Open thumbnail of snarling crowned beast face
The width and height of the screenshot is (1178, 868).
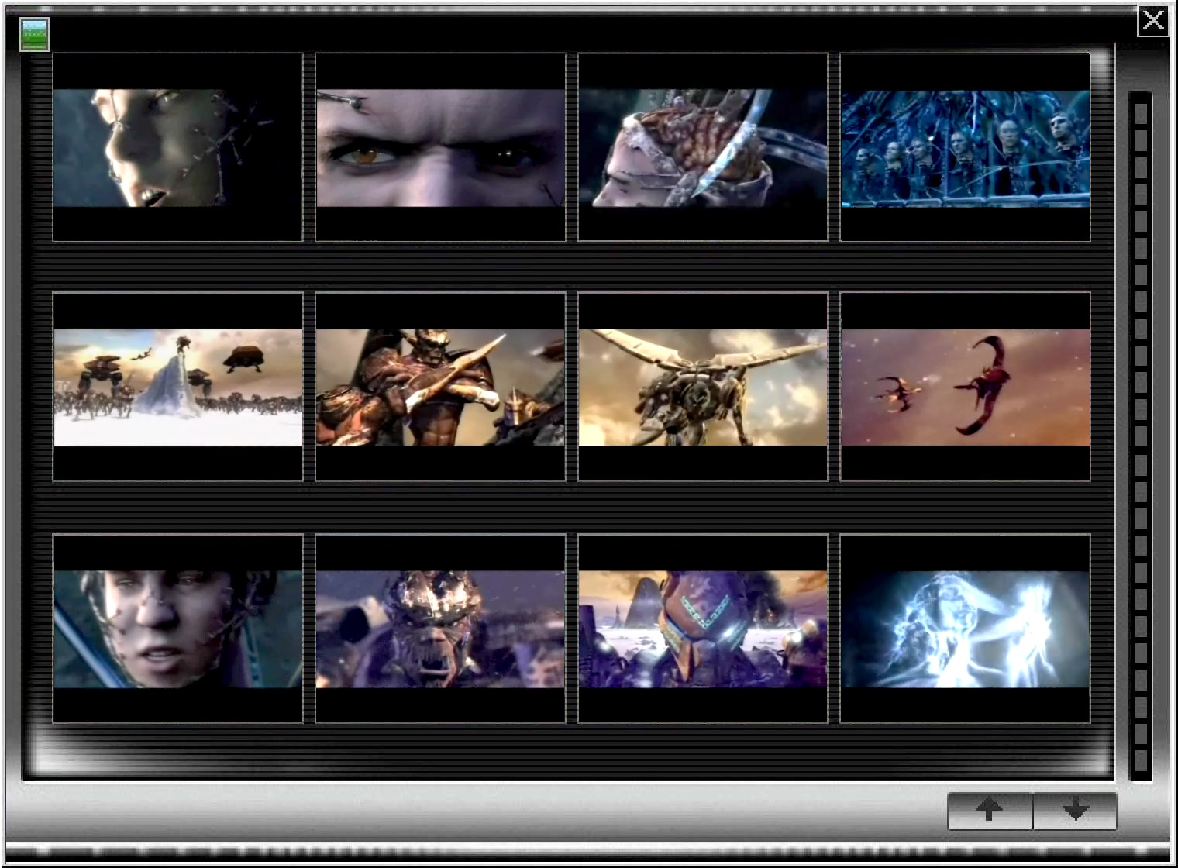tap(440, 629)
